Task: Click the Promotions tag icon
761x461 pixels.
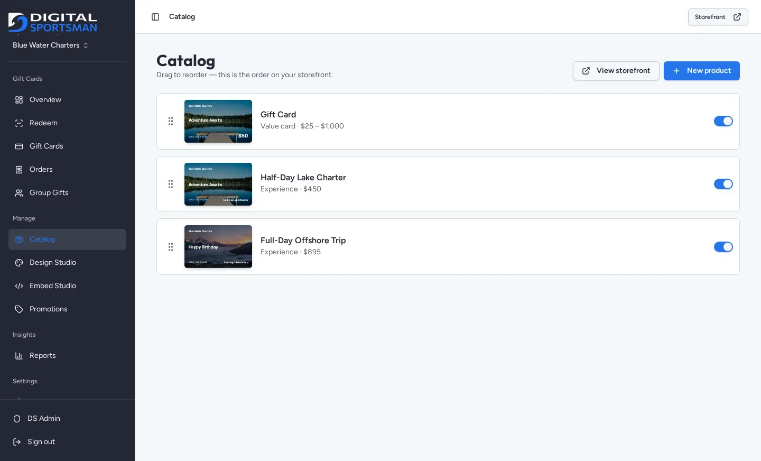Action: [x=19, y=309]
